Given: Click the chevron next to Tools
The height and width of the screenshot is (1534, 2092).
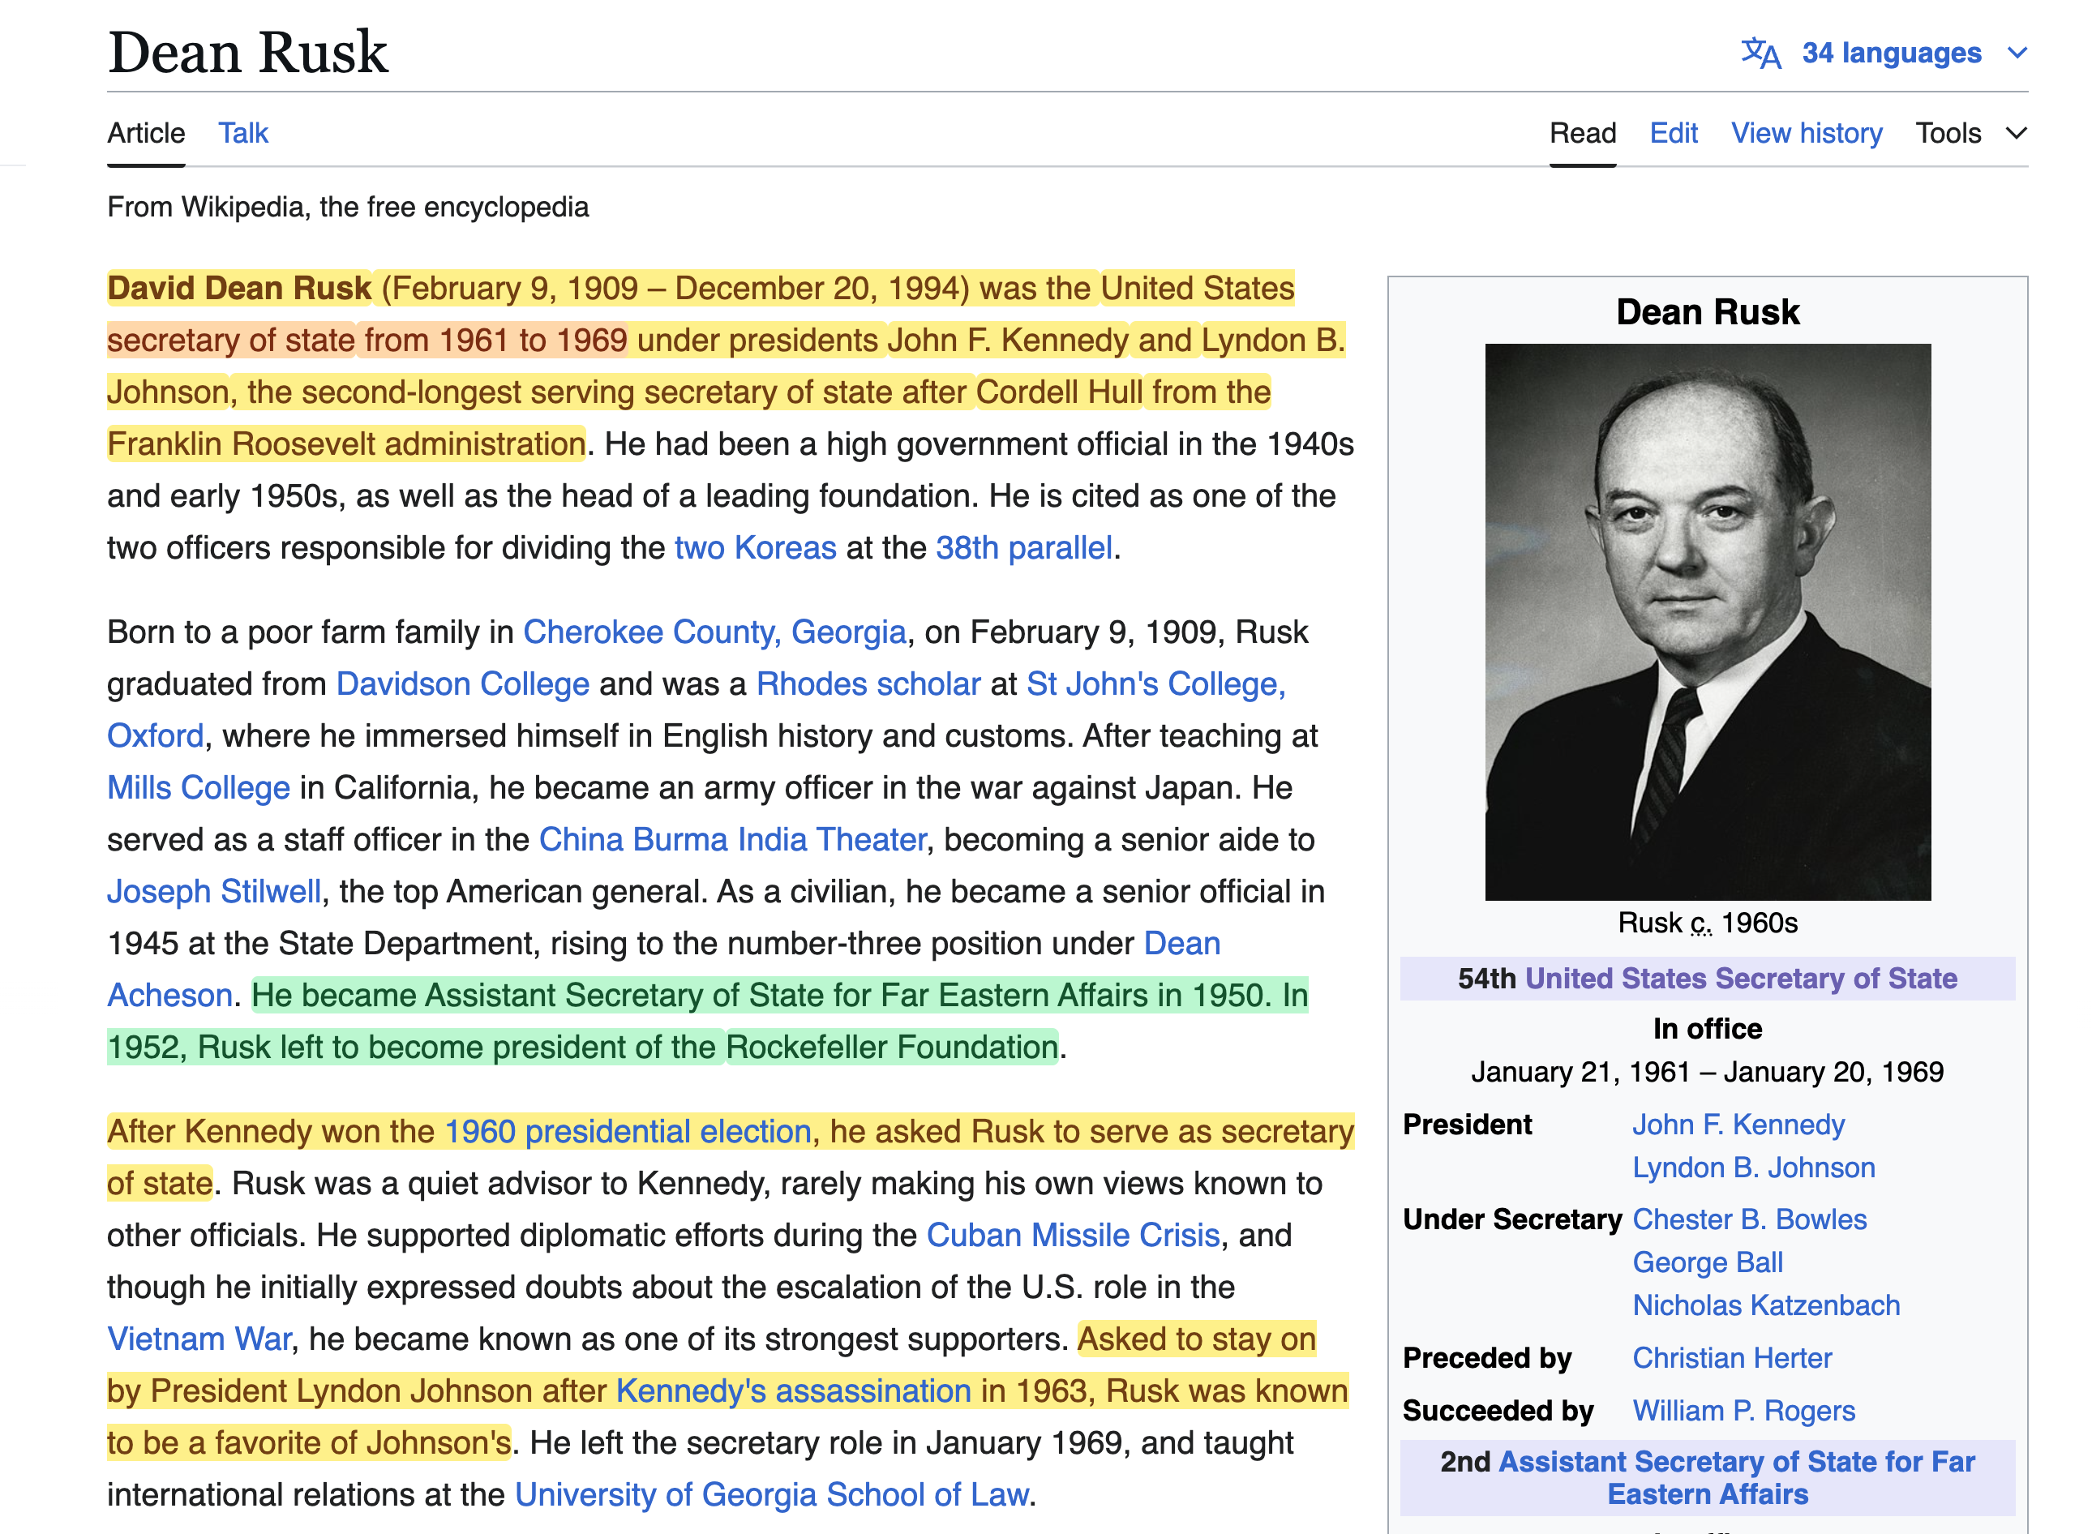Looking at the screenshot, I should (x=2016, y=133).
